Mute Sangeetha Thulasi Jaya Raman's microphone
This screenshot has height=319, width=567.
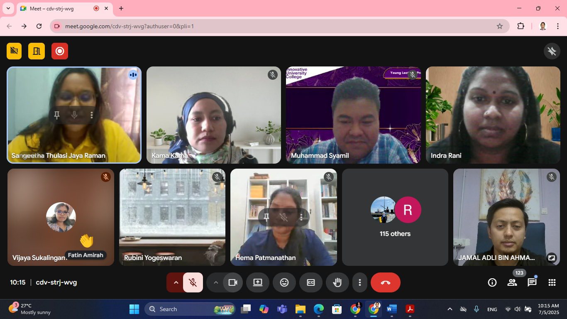[x=74, y=115]
